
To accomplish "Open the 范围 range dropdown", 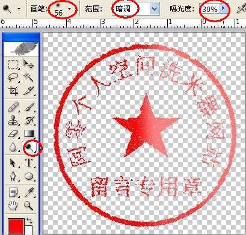I will [155, 9].
